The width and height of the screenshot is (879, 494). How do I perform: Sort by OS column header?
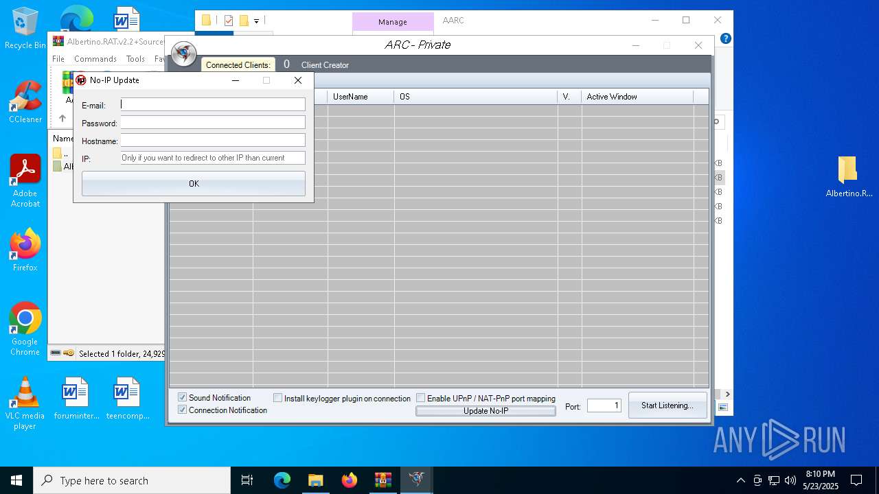click(x=476, y=97)
